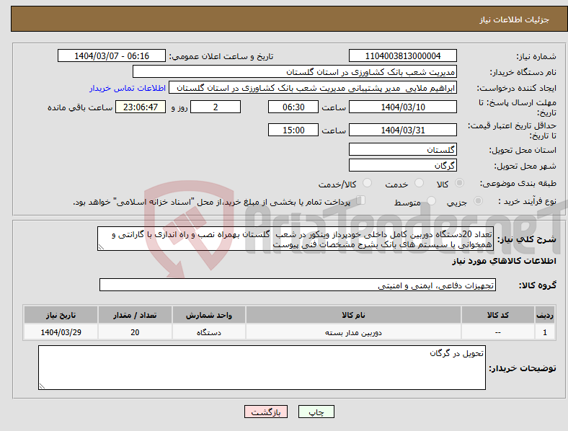Click the واحد شمارش column header
The height and width of the screenshot is (431, 568).
click(208, 315)
